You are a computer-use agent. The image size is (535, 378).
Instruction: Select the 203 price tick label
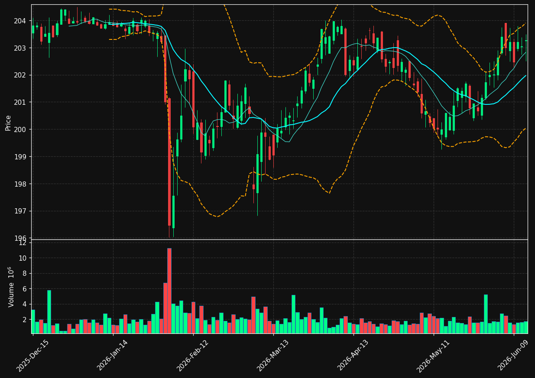click(20, 48)
